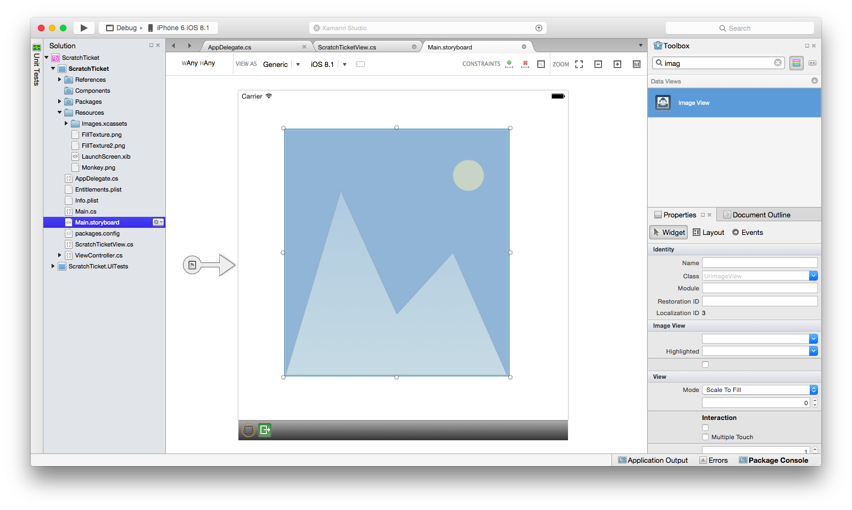This screenshot has width=852, height=510.
Task: Toggle User Interaction Enabled checkbox
Action: 705,428
